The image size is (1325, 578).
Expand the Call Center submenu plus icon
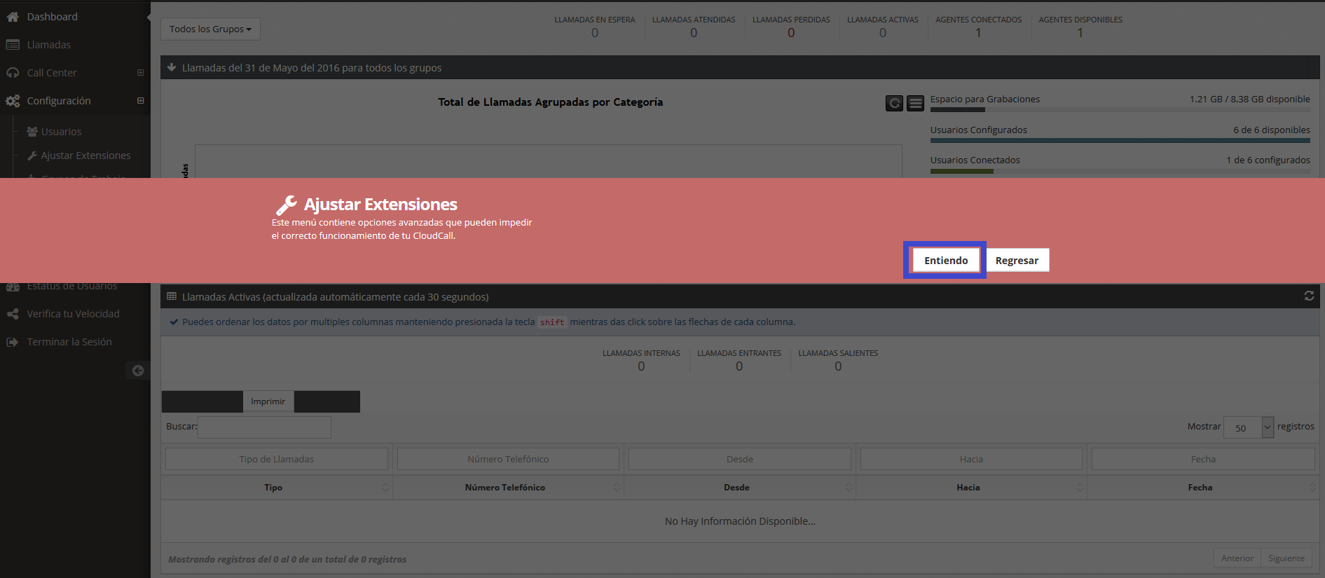140,73
